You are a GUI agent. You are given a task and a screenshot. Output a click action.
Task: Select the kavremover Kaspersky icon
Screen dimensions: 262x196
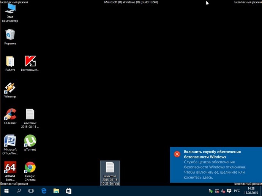30,64
